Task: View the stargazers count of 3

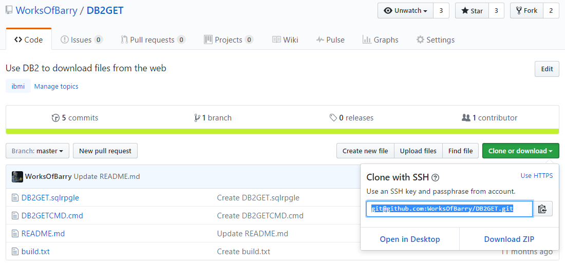Action: tap(496, 11)
